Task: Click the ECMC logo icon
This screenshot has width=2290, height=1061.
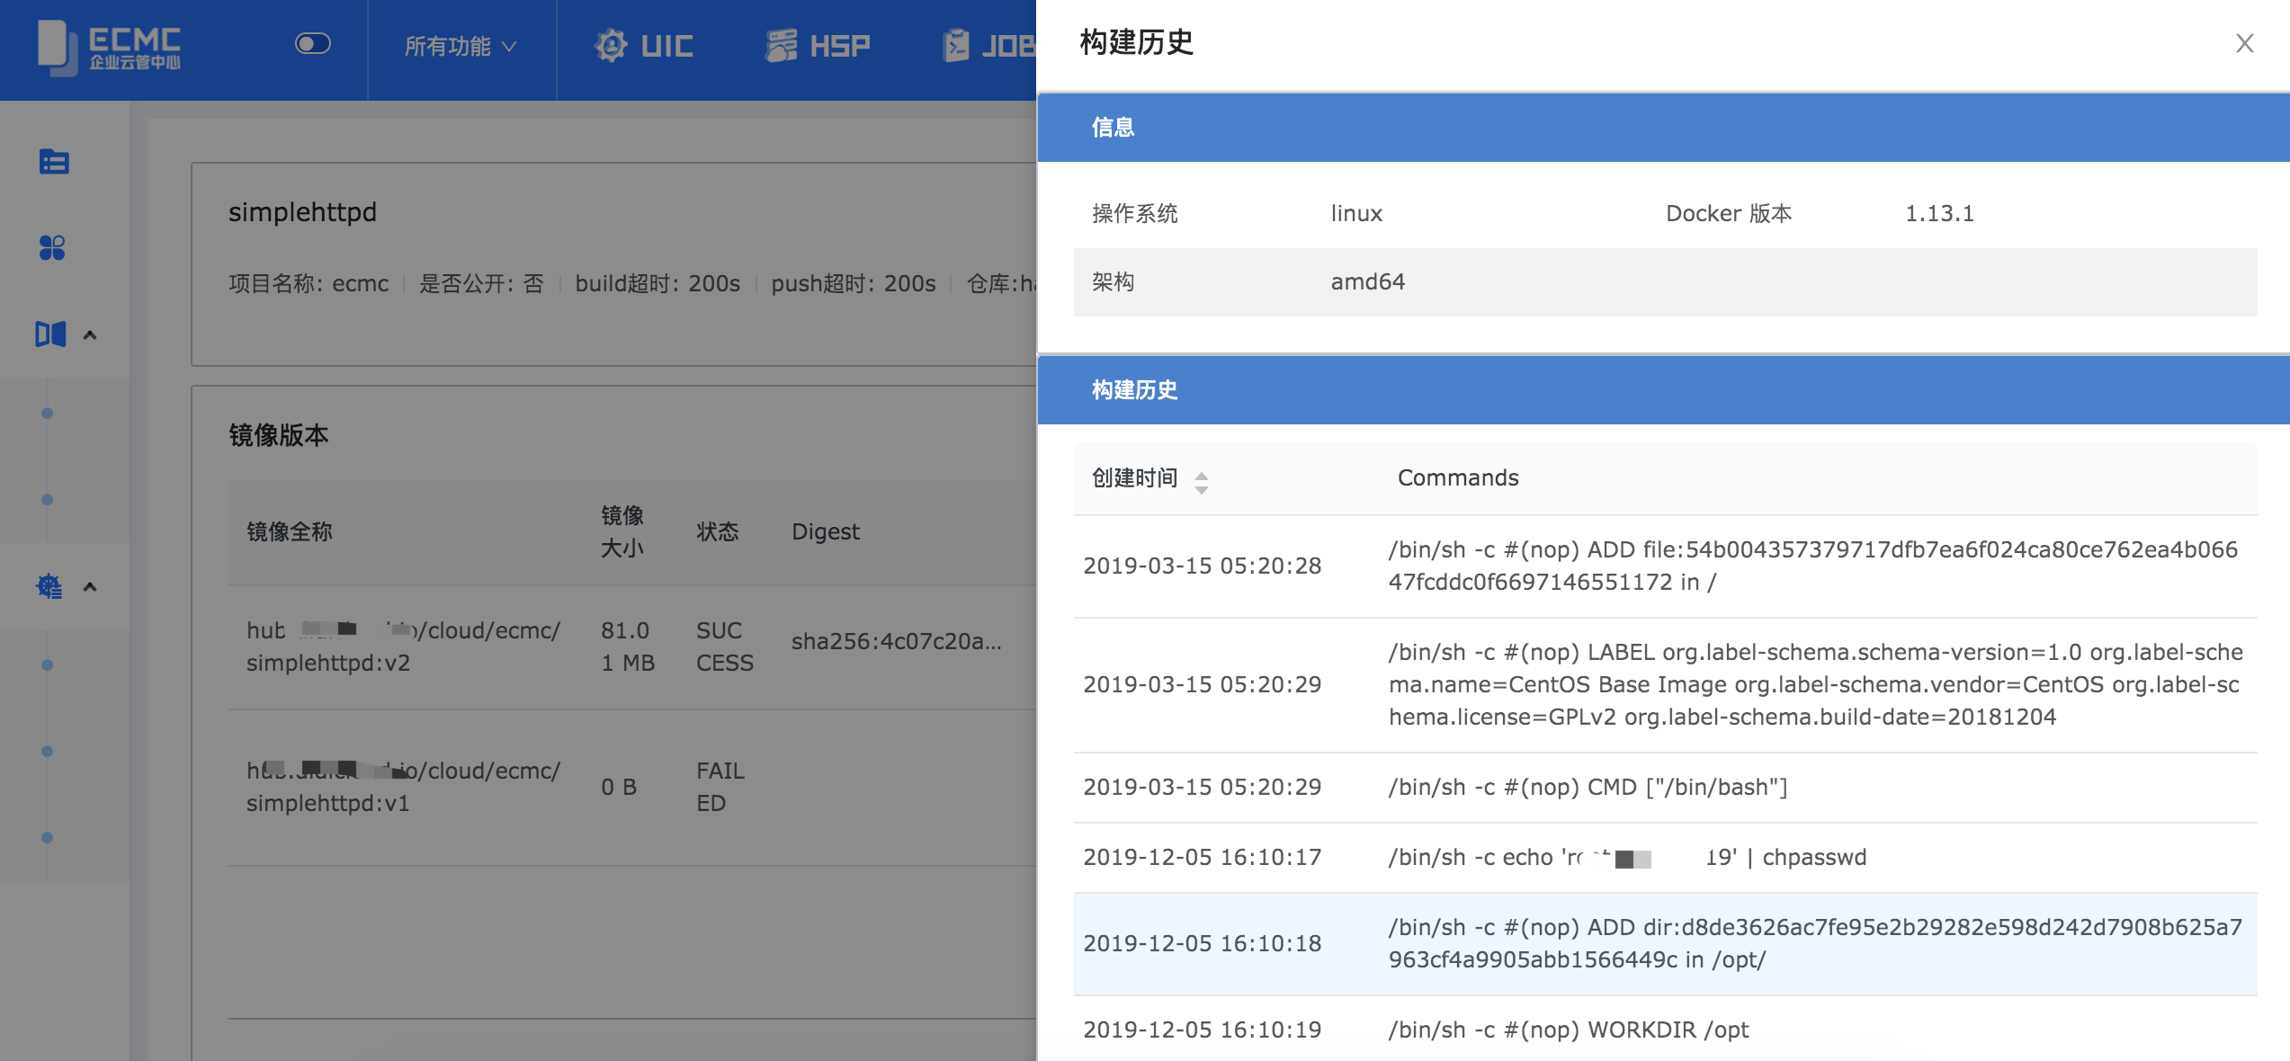Action: click(57, 47)
